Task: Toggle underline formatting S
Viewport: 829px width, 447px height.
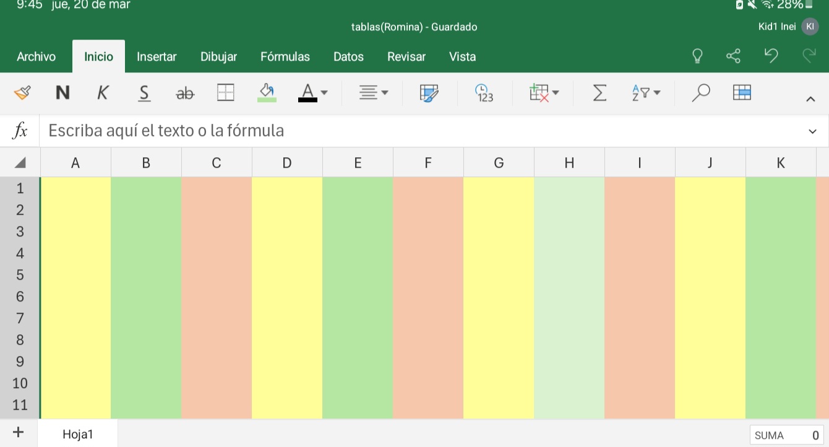Action: pos(144,93)
